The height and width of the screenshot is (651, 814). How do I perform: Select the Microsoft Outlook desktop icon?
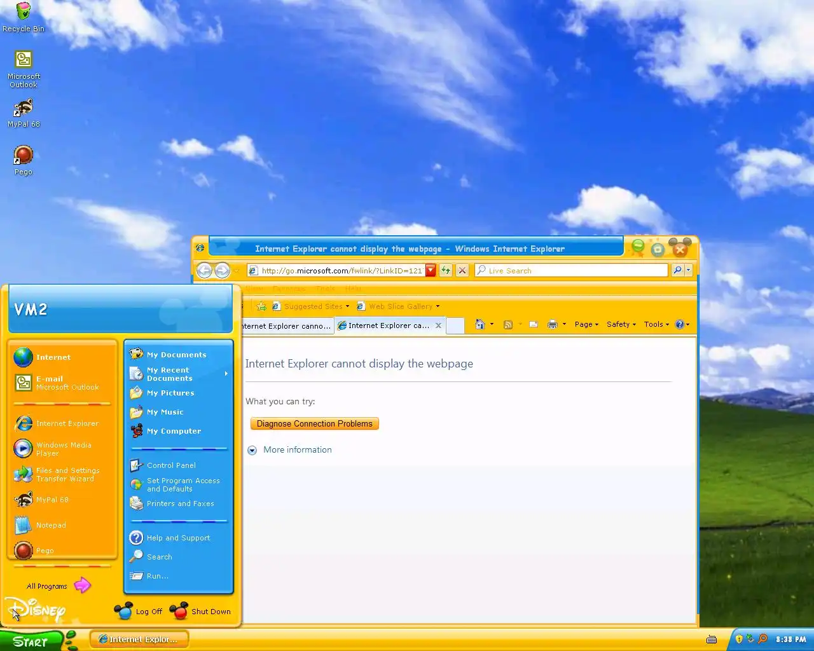(24, 69)
